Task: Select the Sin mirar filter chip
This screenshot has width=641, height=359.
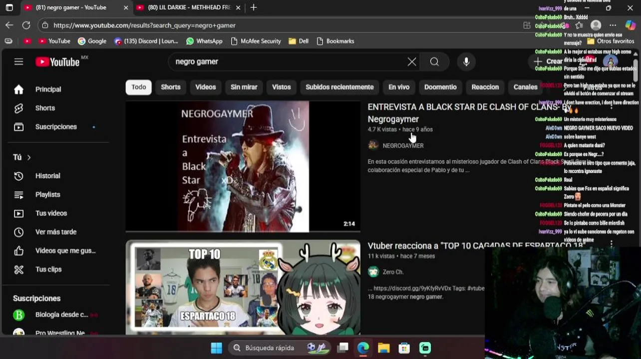Action: (x=244, y=87)
